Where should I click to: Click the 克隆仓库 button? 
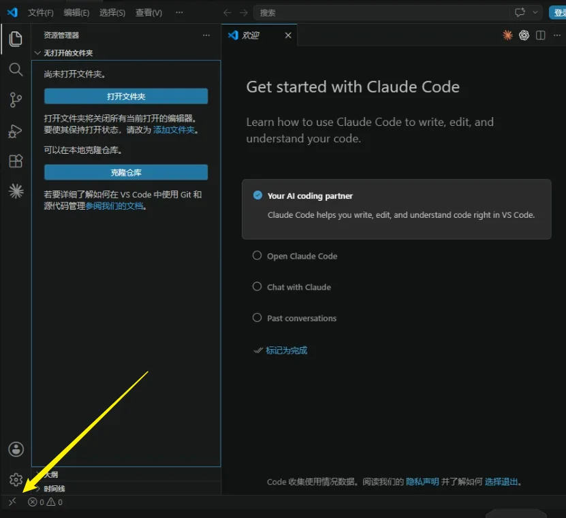(x=126, y=172)
